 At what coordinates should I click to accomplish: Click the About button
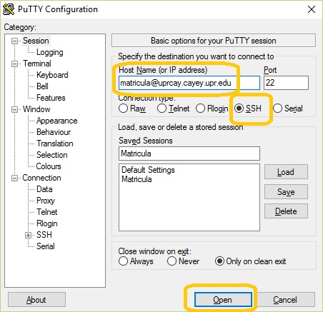point(36,300)
